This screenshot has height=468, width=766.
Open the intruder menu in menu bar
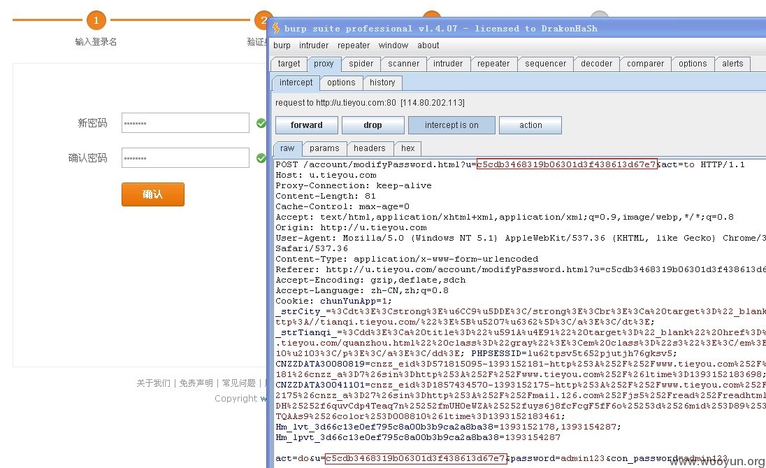[314, 45]
